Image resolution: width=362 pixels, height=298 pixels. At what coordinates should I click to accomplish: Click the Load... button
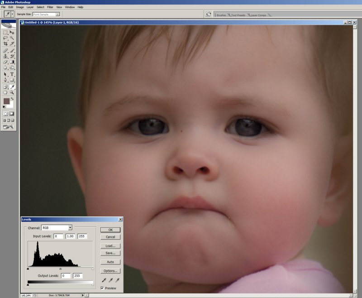point(110,246)
